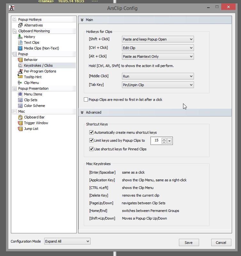Open Tooltip Hint settings page
Image resolution: width=241 pixels, height=256 pixels.
pos(33,77)
